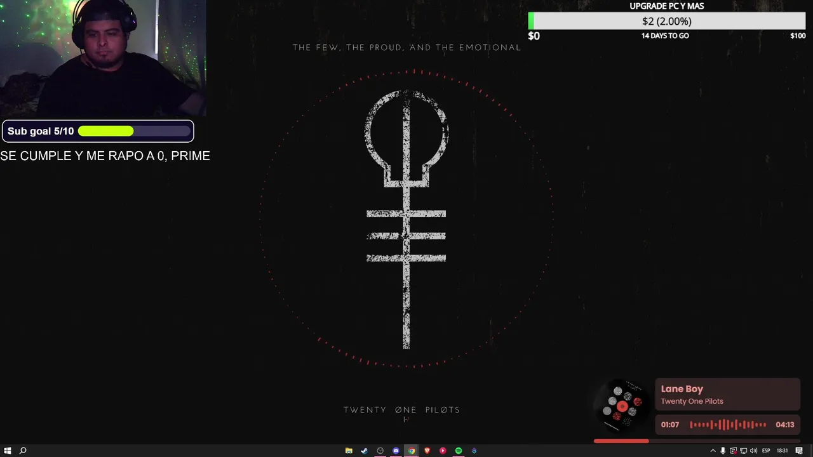Expand hidden system tray icons
813x457 pixels.
coord(713,451)
